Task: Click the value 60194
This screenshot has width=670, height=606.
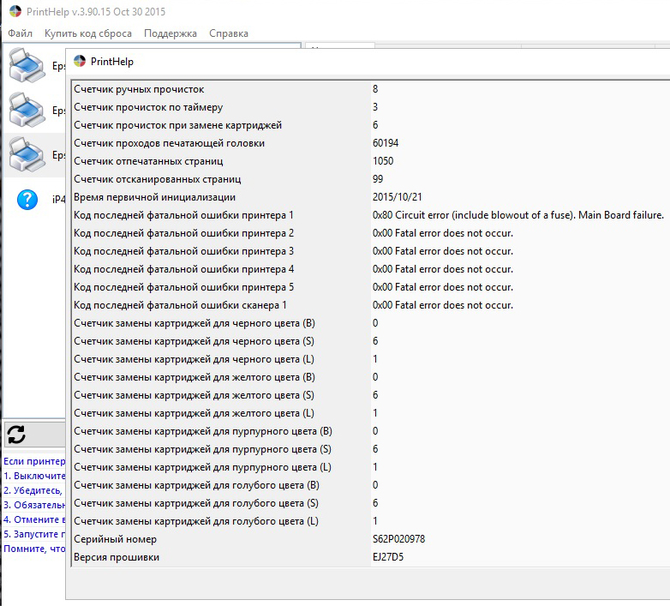Action: coord(386,143)
